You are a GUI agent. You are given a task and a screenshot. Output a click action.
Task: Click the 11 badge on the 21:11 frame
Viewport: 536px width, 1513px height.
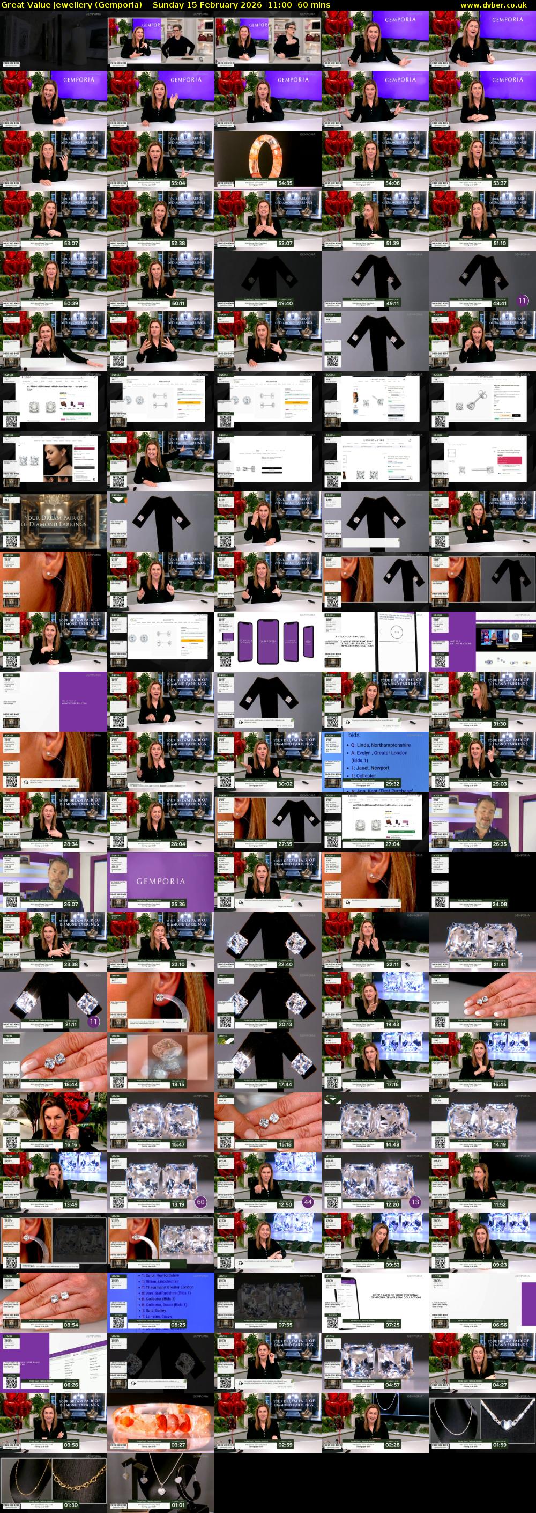(x=93, y=1022)
